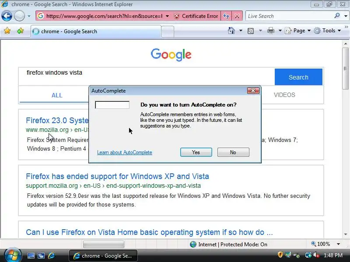The width and height of the screenshot is (350, 262).
Task: Click the network monitor tray icon
Action: pyautogui.click(x=288, y=255)
